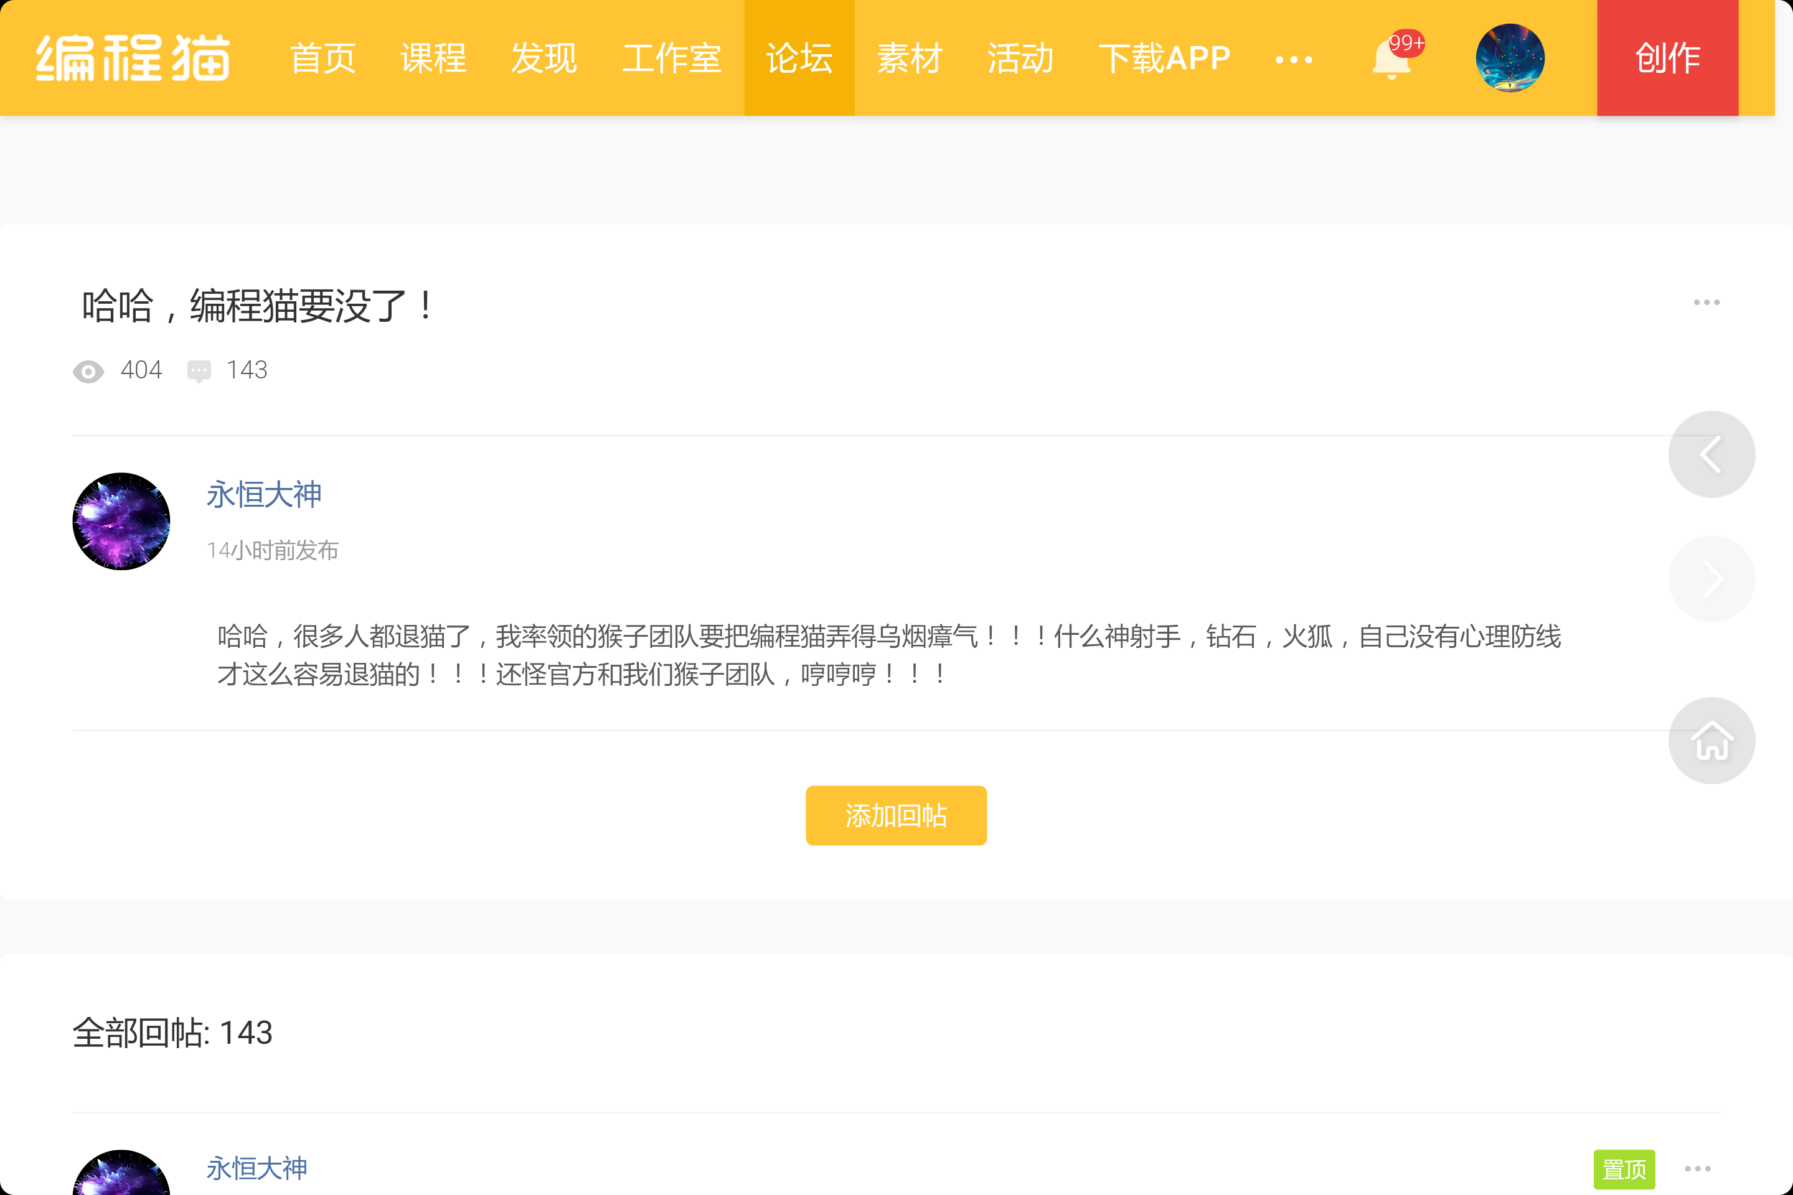Click the 404 view count

pos(141,370)
